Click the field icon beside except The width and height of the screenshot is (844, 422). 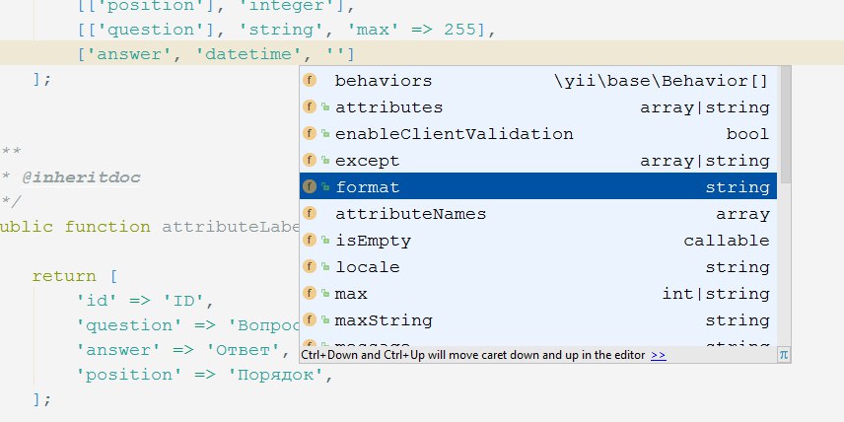point(309,161)
